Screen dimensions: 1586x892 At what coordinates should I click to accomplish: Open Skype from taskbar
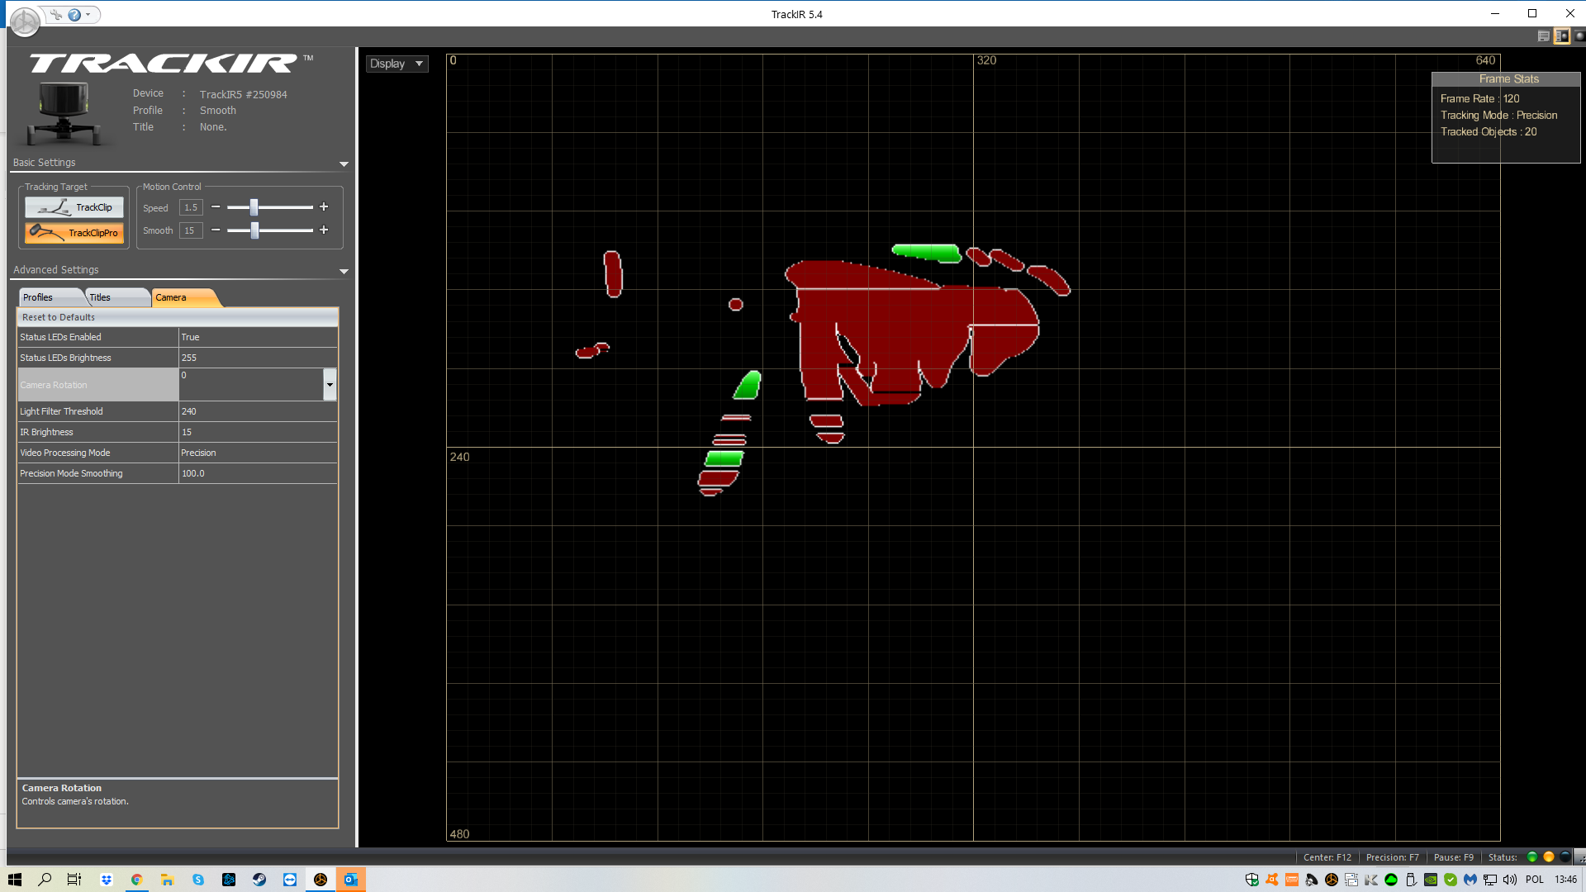coord(198,880)
